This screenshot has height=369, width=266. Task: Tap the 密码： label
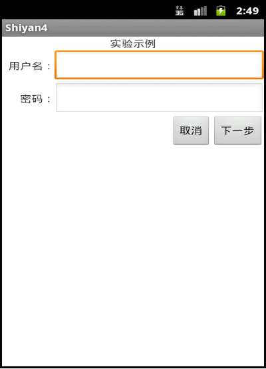35,99
